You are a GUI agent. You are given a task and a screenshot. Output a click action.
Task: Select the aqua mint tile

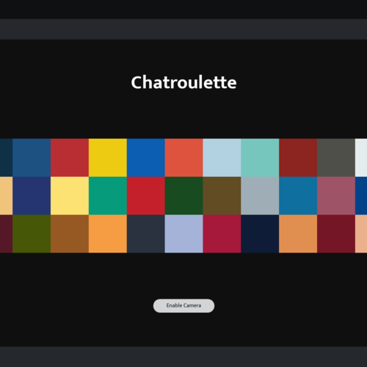coord(260,158)
